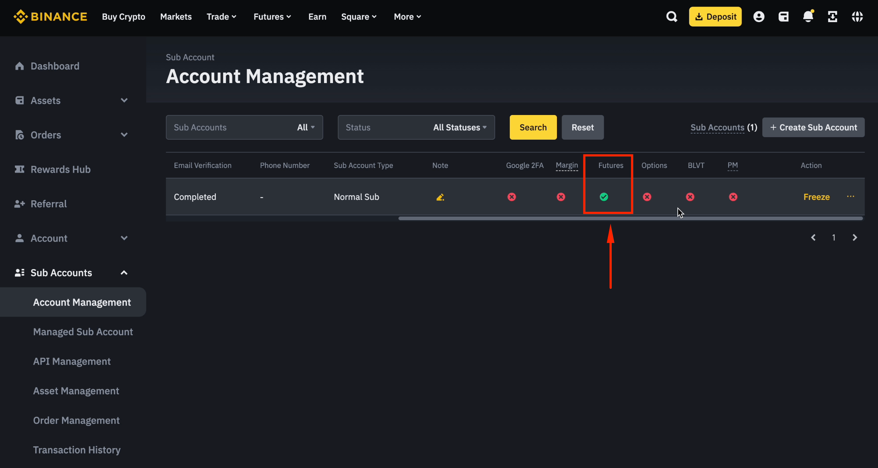Open the user profile icon
The height and width of the screenshot is (468, 878).
click(759, 16)
